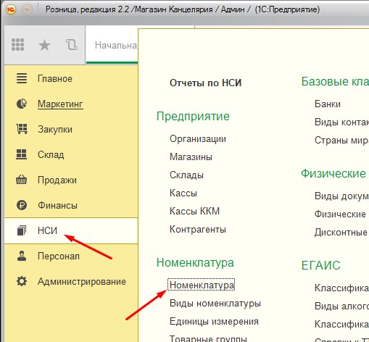Open Единицы измерения
The image size is (369, 342).
(x=214, y=322)
